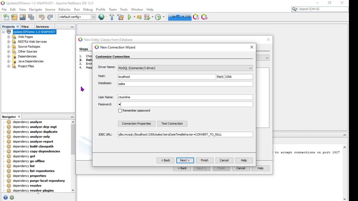Click Finish in New Connection Wizard
The width and height of the screenshot is (358, 201).
(x=204, y=160)
